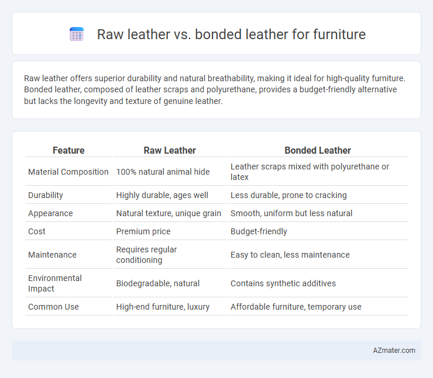Click the summary paragraph starting 'Raw leather offers'
433x378 pixels.
214,89
